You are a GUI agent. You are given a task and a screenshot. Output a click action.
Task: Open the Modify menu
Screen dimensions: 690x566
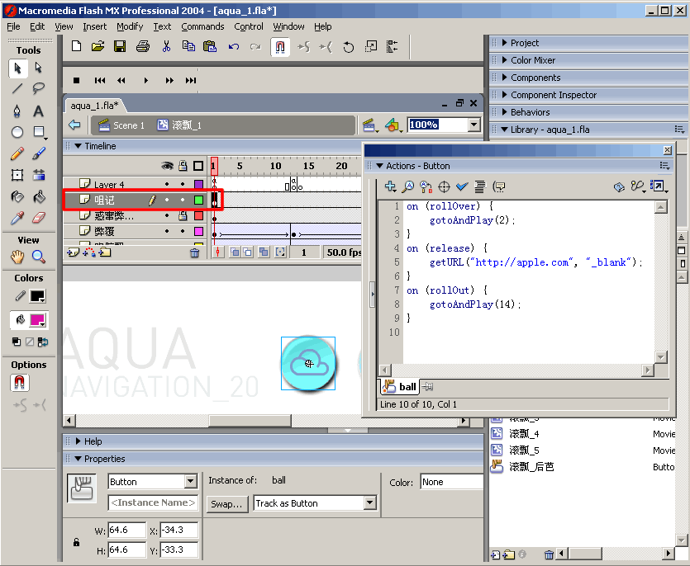tap(130, 26)
